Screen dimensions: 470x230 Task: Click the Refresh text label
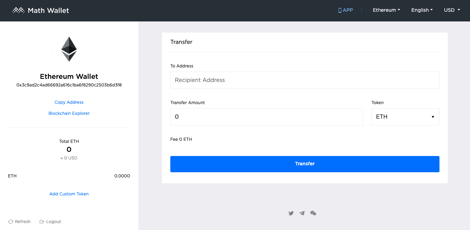click(x=23, y=222)
